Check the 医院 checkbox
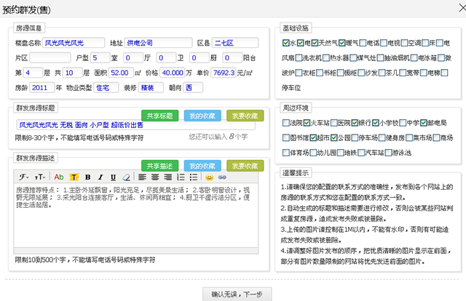The width and height of the screenshot is (466, 301). point(334,123)
